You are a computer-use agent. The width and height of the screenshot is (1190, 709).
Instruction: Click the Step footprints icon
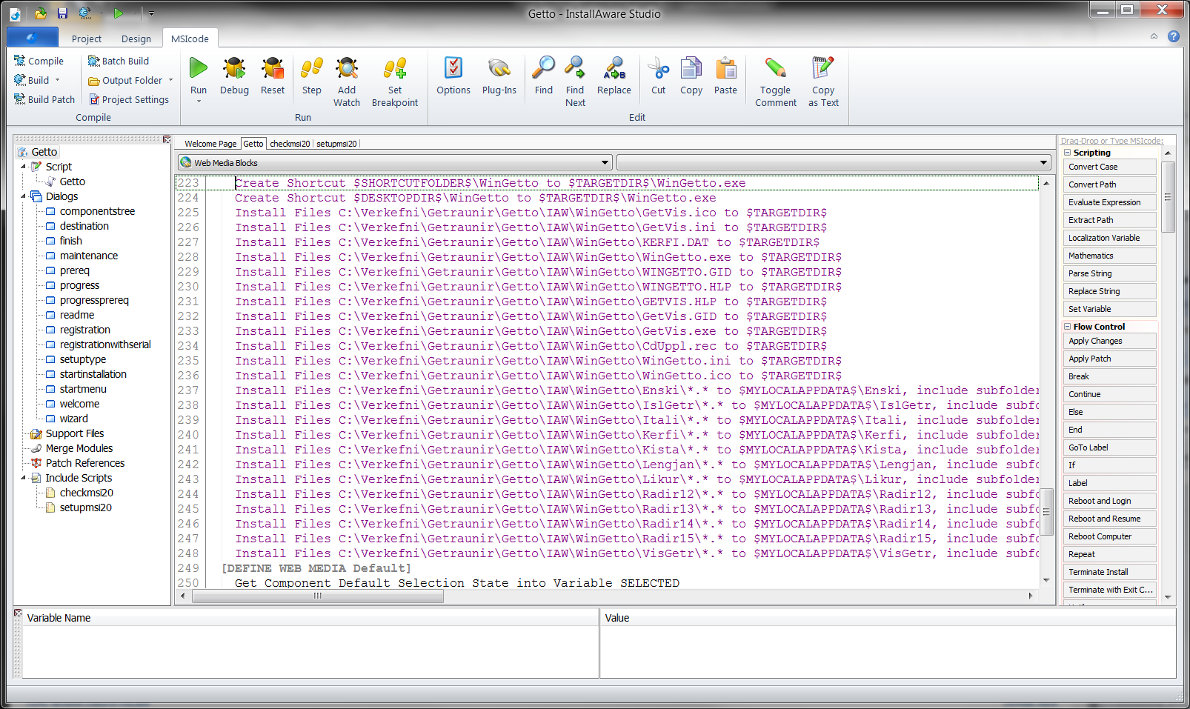[312, 69]
